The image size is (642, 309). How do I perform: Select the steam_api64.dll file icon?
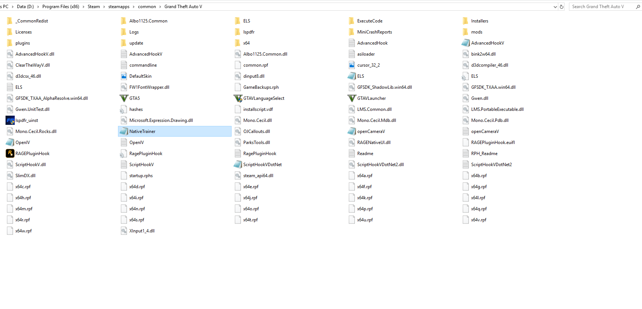tap(238, 176)
